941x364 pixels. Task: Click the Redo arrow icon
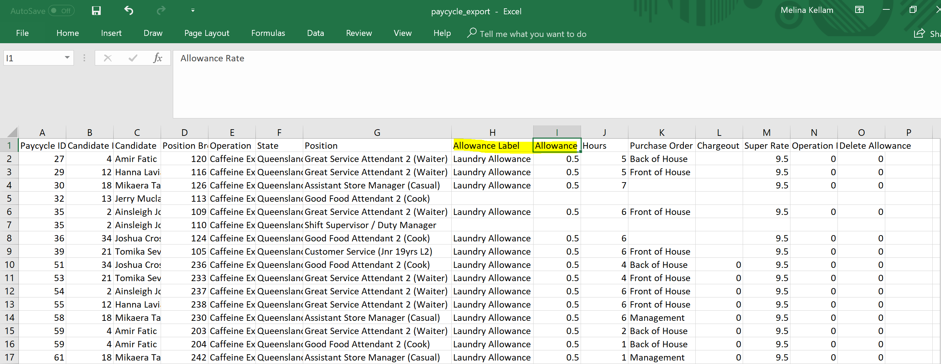pyautogui.click(x=161, y=10)
